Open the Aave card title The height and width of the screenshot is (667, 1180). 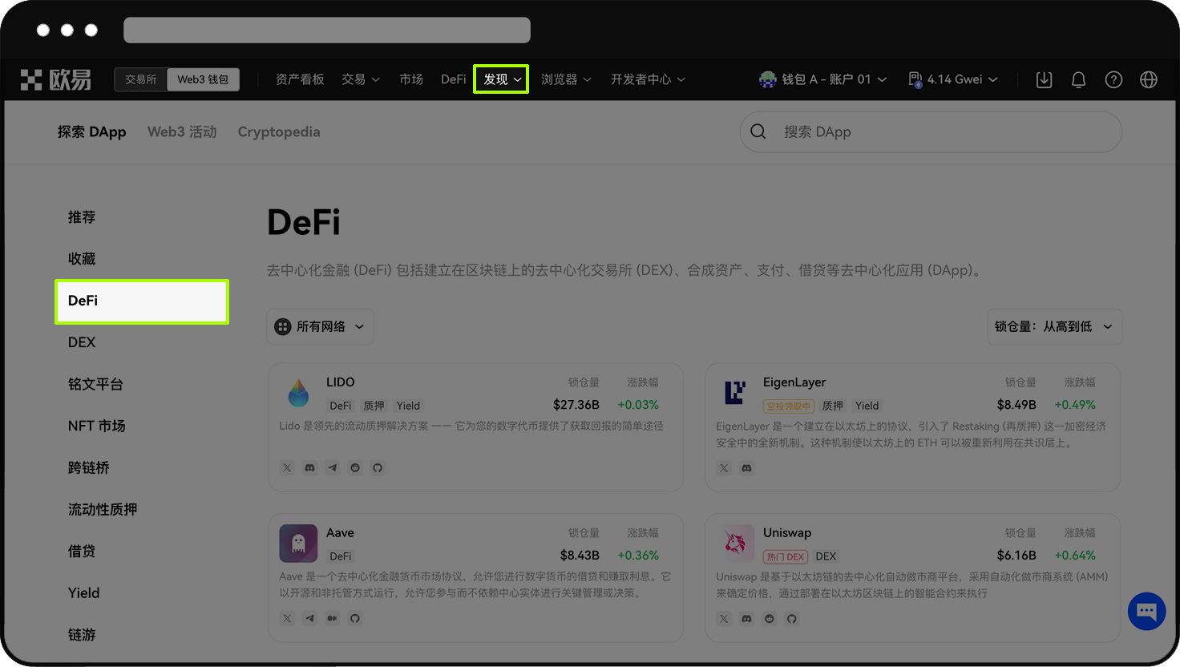tap(340, 533)
